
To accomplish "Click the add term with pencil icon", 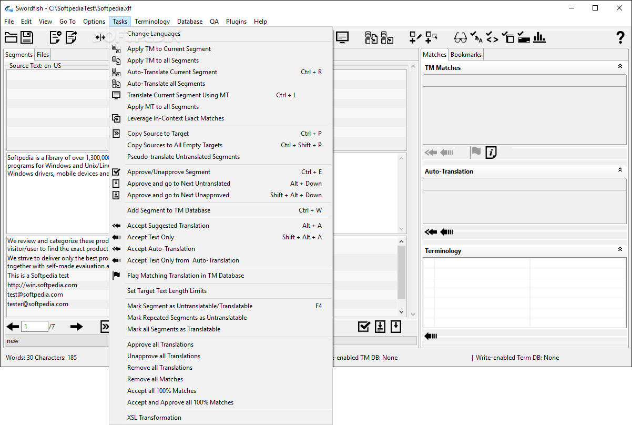I will pos(416,37).
